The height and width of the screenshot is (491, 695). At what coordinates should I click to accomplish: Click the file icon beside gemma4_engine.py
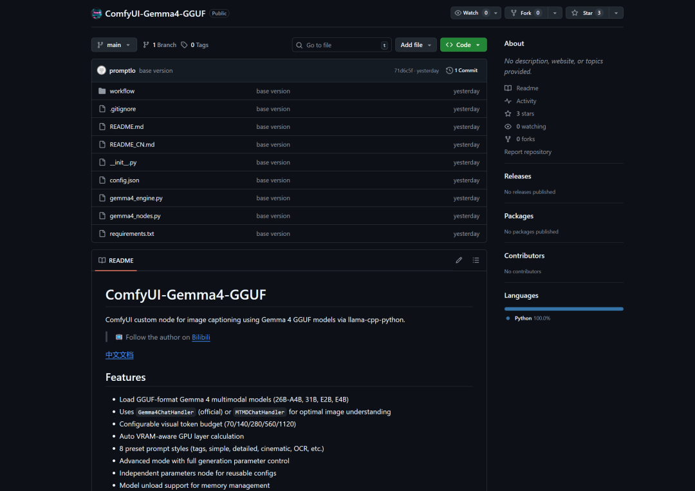point(102,198)
